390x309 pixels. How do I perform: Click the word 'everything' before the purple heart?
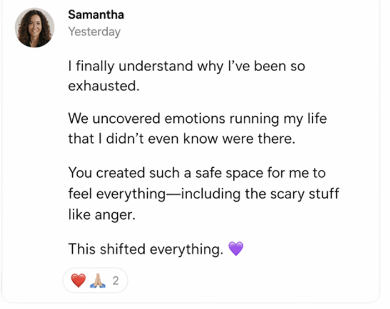(x=187, y=250)
